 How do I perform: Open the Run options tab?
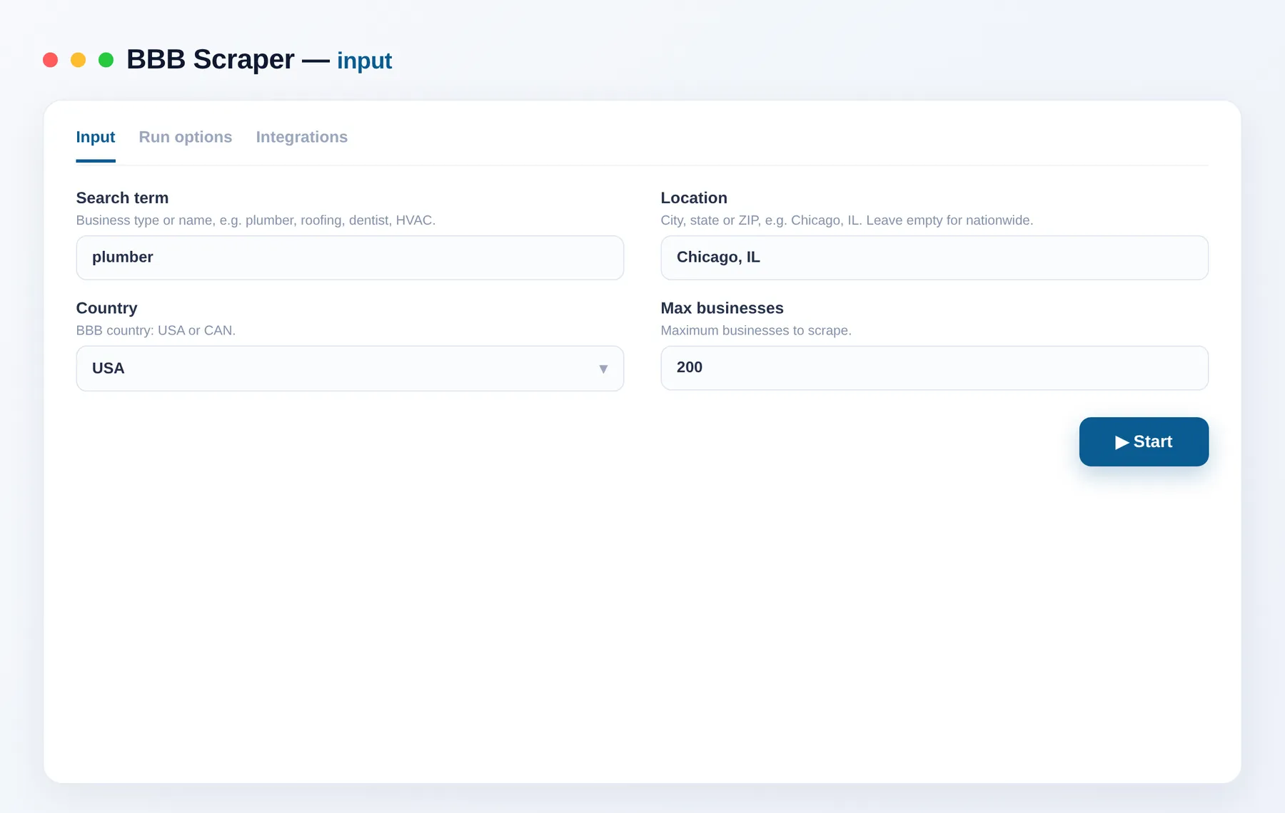[x=186, y=137]
